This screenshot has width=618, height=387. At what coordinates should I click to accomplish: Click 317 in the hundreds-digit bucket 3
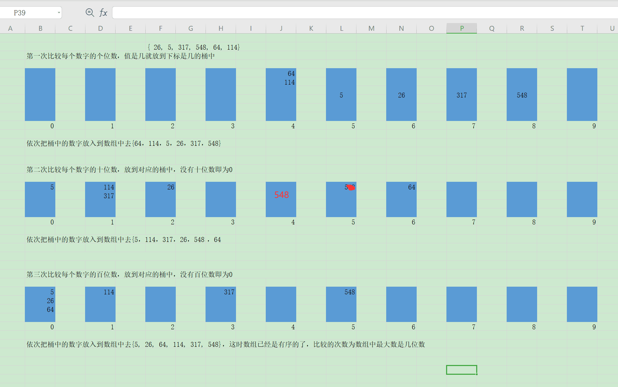[229, 292]
